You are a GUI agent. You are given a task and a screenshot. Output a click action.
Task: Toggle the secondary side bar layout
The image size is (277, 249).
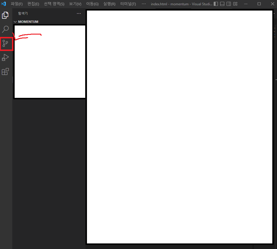point(229,4)
